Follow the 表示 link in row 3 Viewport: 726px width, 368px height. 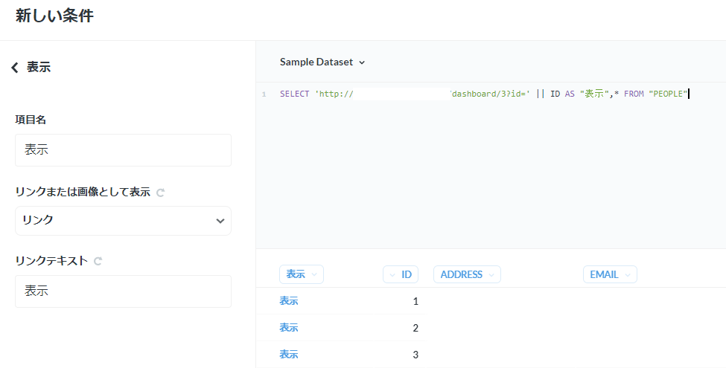coord(289,355)
